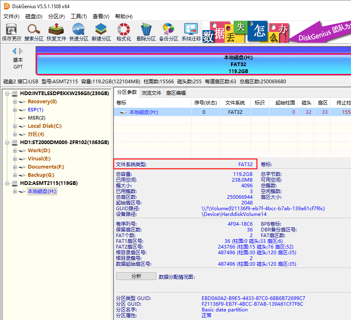Select Local Disk(C:) in the disk tree
Screen dimensions: 351x320
44,126
